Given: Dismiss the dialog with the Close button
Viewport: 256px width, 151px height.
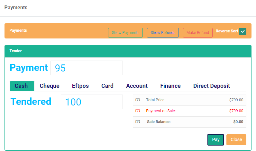Looking at the screenshot, I should (236, 139).
